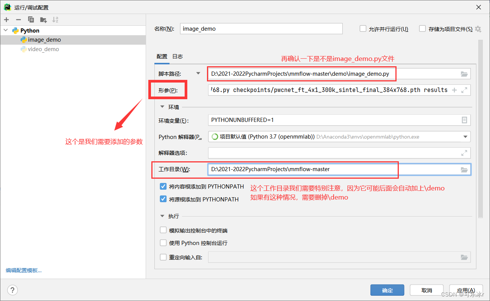Create a new folder using the folder icon

[43, 19]
